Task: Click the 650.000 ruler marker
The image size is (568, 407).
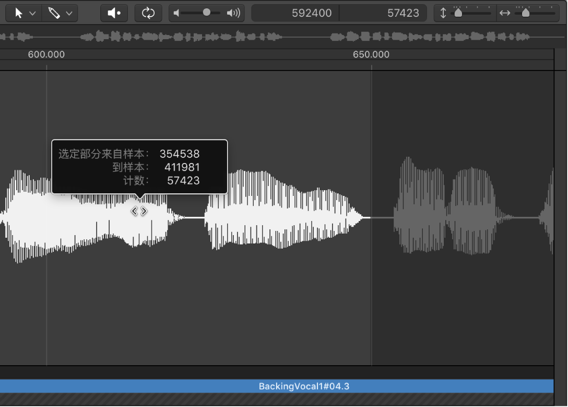Action: (371, 55)
